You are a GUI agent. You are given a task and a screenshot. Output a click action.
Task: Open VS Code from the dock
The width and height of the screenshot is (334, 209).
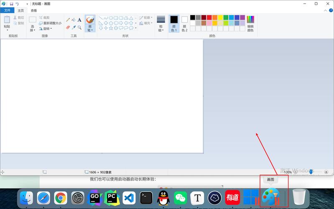point(128,197)
